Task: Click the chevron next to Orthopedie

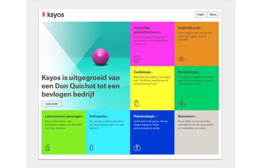Action: coord(107,117)
